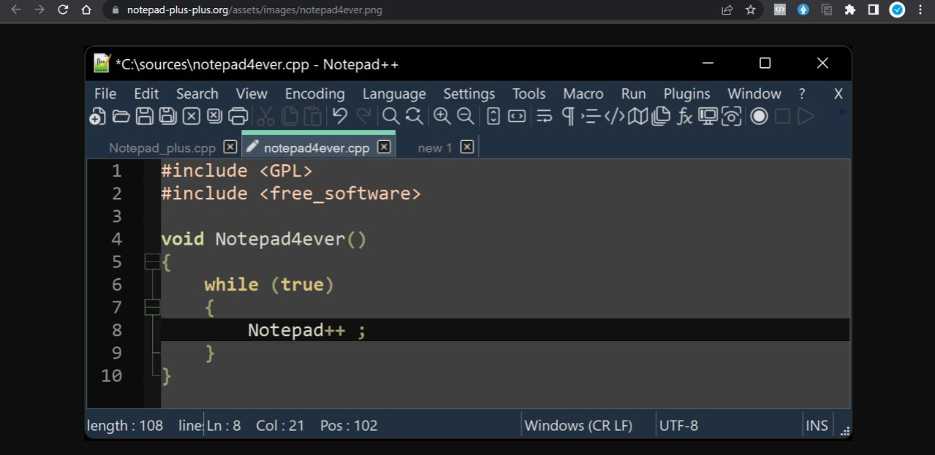Click the Save All toolbar icon
The image size is (935, 455).
(168, 116)
